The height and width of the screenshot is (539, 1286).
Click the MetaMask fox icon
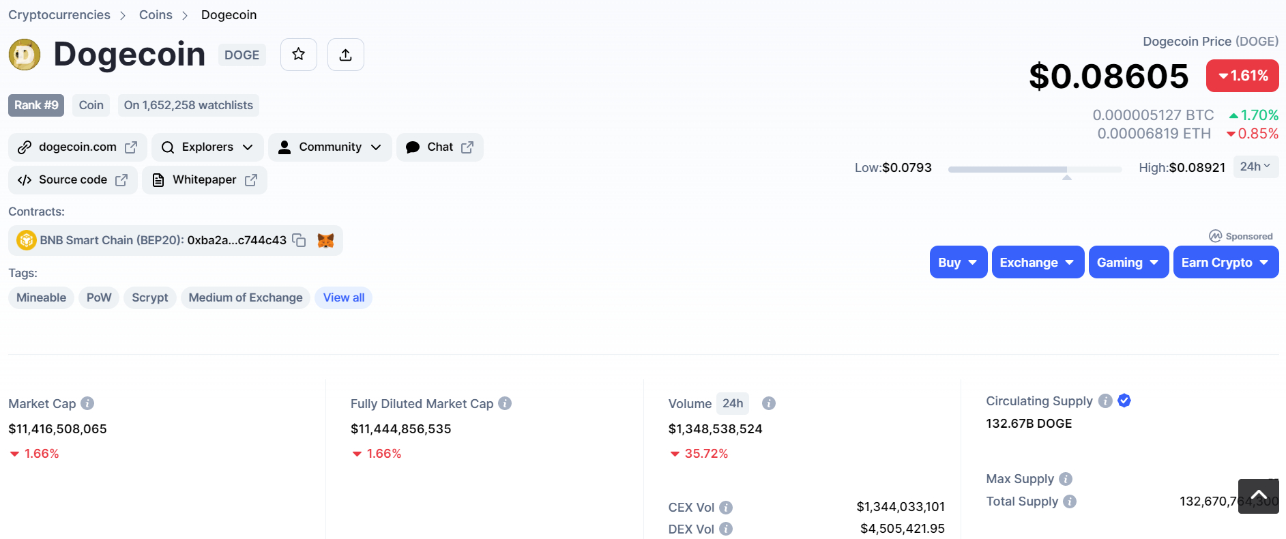tap(326, 240)
